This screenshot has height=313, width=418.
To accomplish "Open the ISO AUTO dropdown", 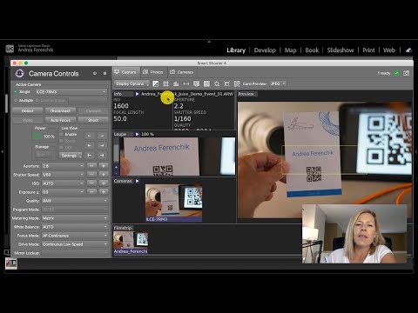I will point(63,183).
